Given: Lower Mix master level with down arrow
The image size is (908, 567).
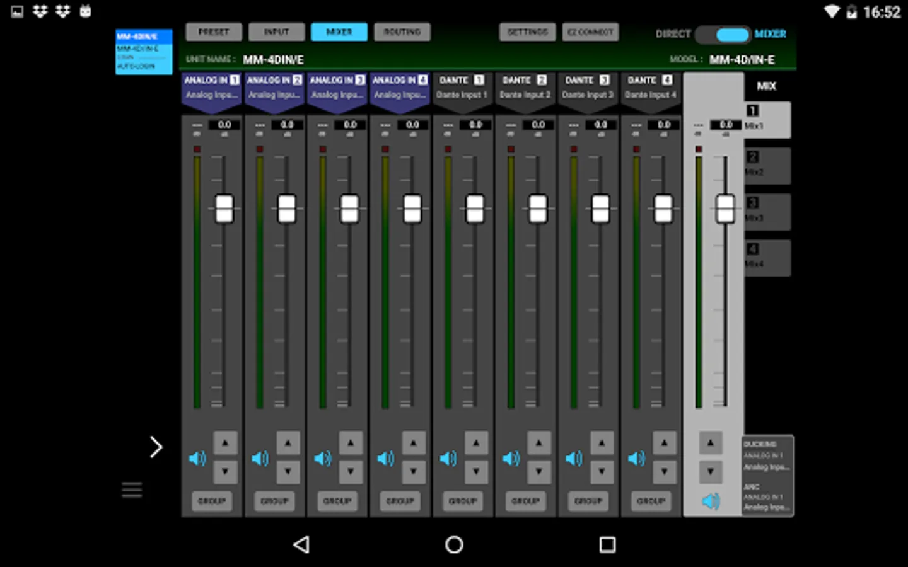Looking at the screenshot, I should (x=711, y=472).
